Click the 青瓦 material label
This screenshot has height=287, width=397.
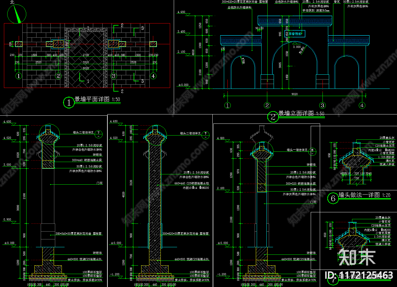click(337, 2)
